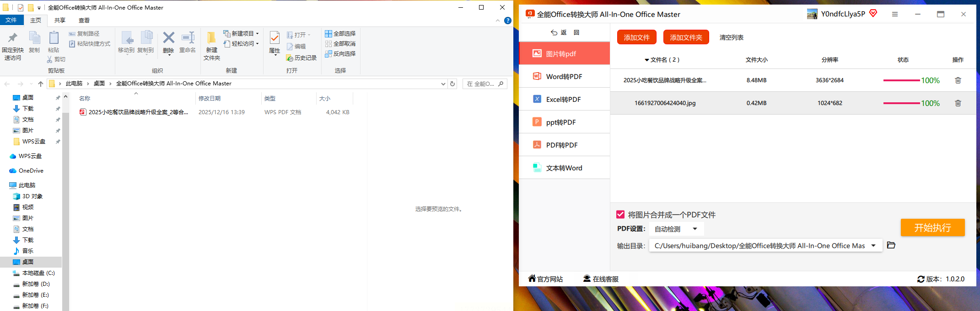Toggle 将图片合并成一个PDF文件 checkbox
The height and width of the screenshot is (311, 980).
point(620,215)
